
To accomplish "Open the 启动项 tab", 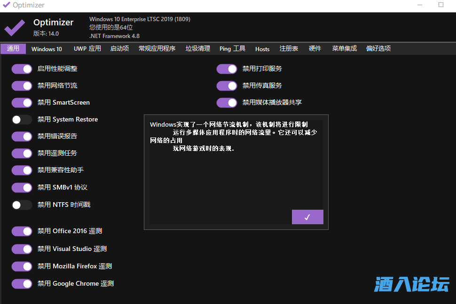I will (x=119, y=49).
